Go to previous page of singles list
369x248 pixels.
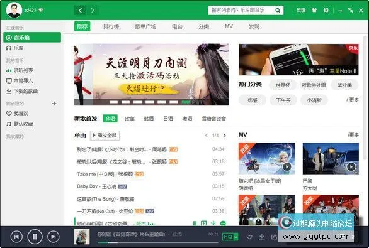pos(207,136)
